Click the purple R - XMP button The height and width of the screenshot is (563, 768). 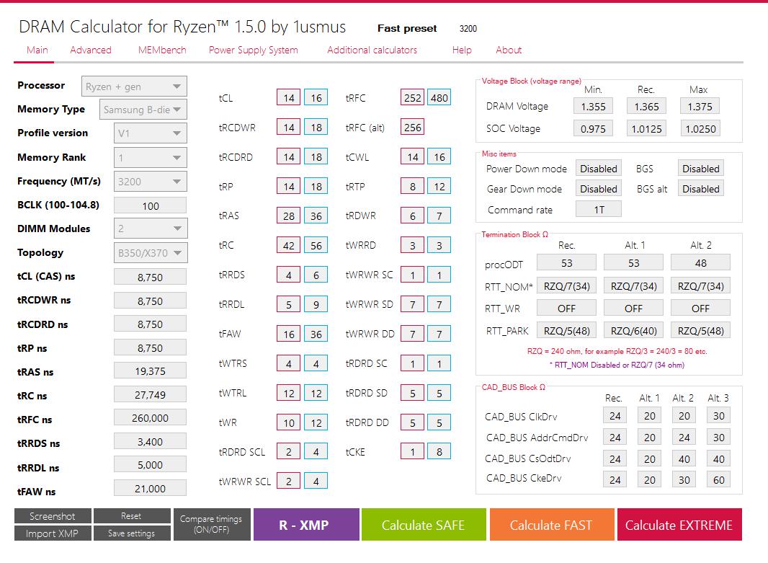click(x=306, y=525)
